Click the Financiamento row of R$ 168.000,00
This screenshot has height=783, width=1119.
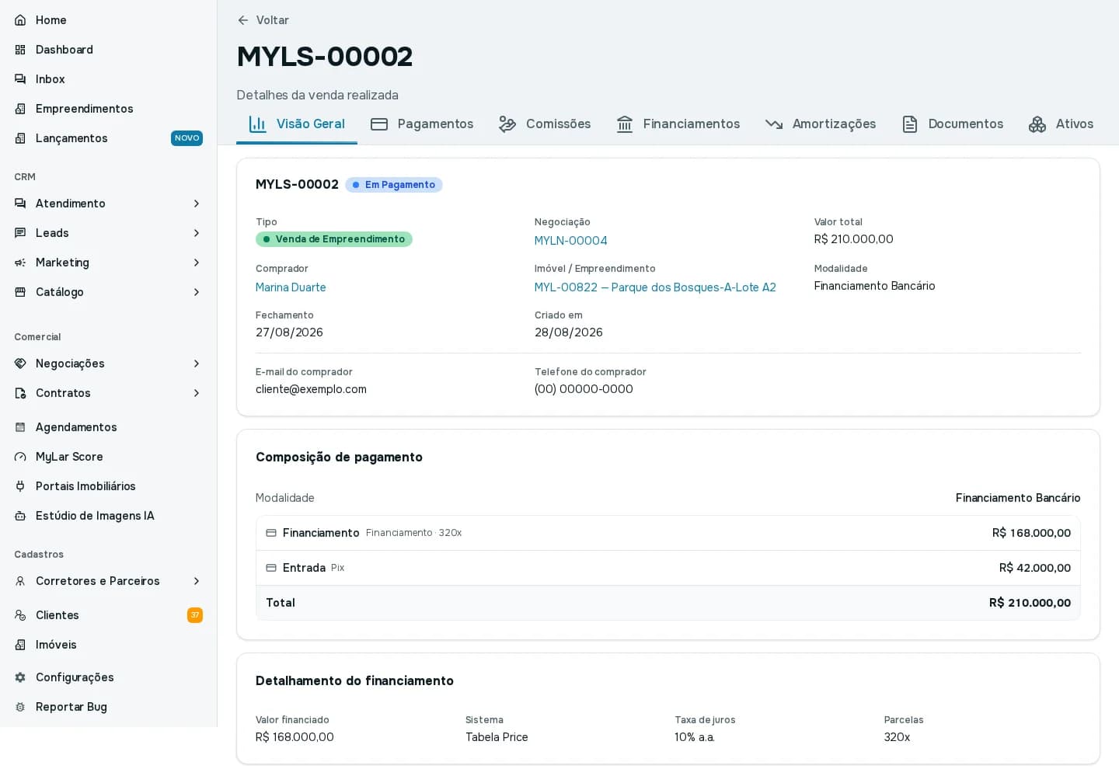pos(668,533)
